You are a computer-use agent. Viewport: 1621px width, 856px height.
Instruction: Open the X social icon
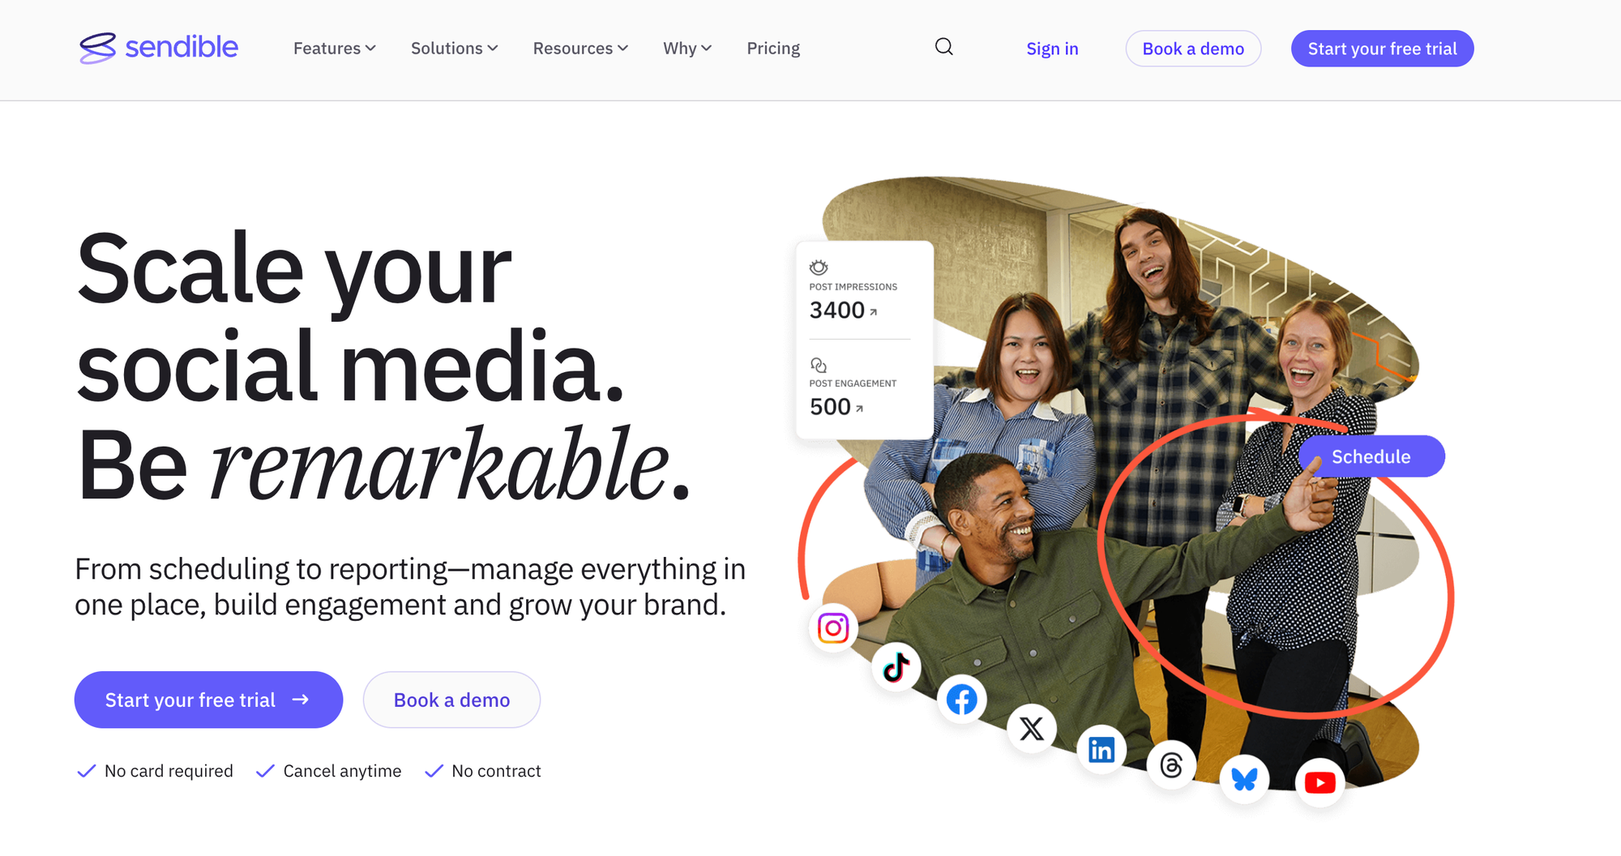(1032, 729)
